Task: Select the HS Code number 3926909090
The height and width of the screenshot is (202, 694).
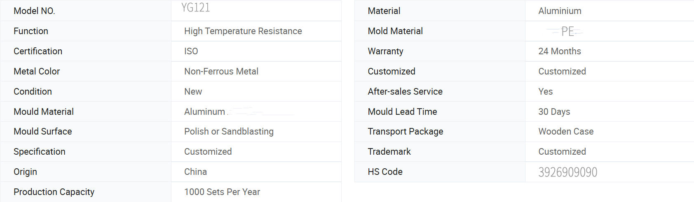Action: coord(568,172)
